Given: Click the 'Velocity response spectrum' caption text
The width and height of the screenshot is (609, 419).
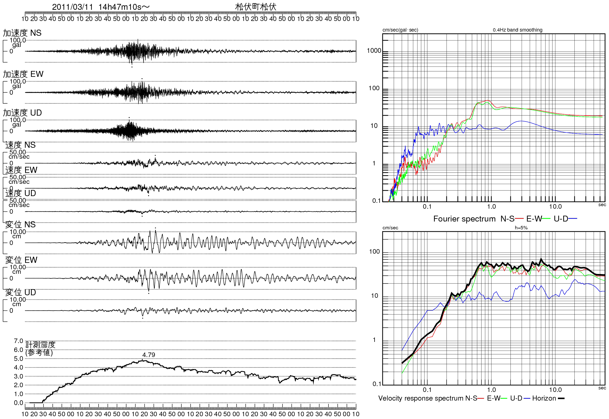Looking at the screenshot, I should (421, 398).
